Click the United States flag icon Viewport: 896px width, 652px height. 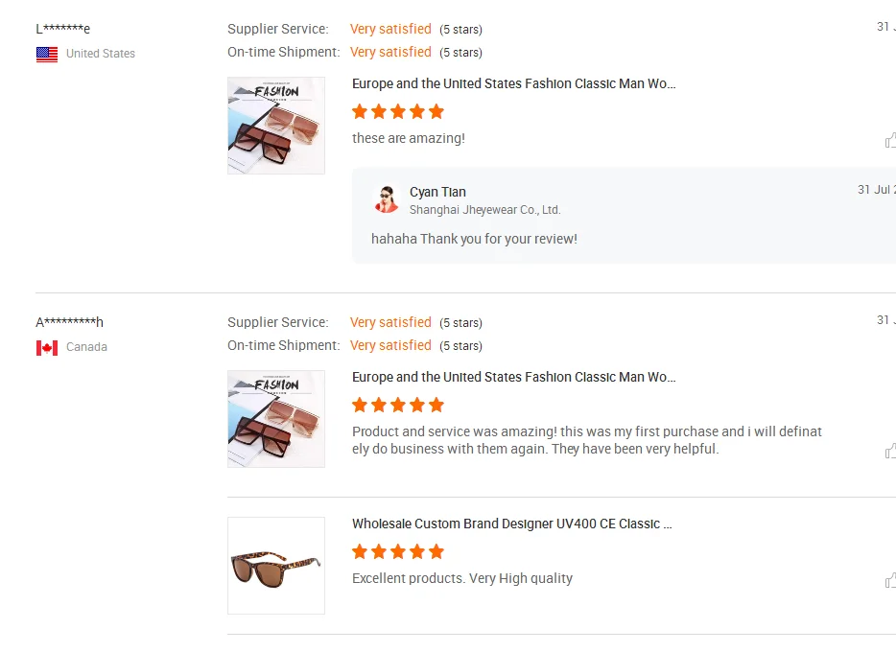pyautogui.click(x=47, y=55)
